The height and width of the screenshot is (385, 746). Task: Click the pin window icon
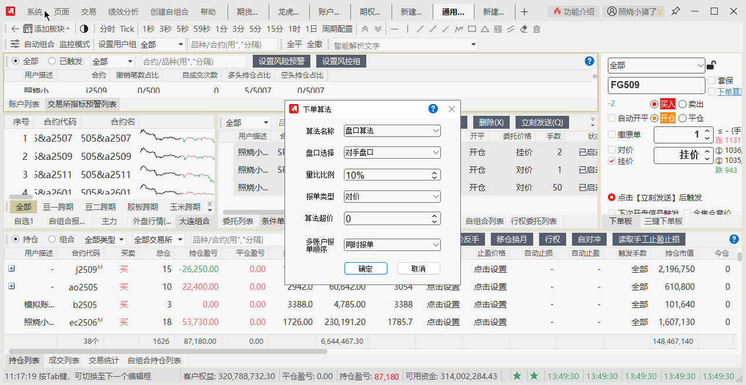tap(676, 11)
